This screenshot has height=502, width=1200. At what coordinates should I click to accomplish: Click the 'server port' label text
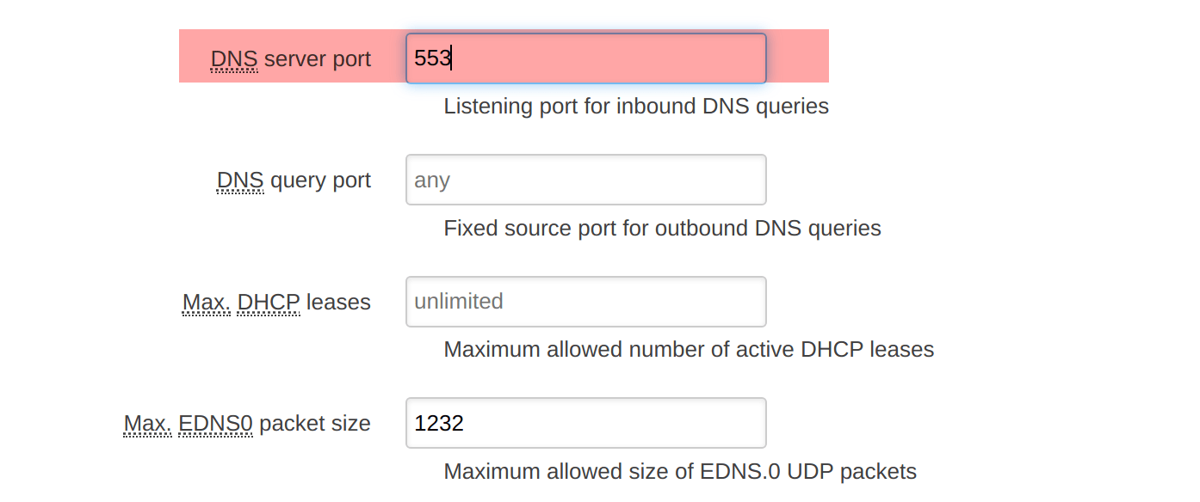click(x=318, y=58)
